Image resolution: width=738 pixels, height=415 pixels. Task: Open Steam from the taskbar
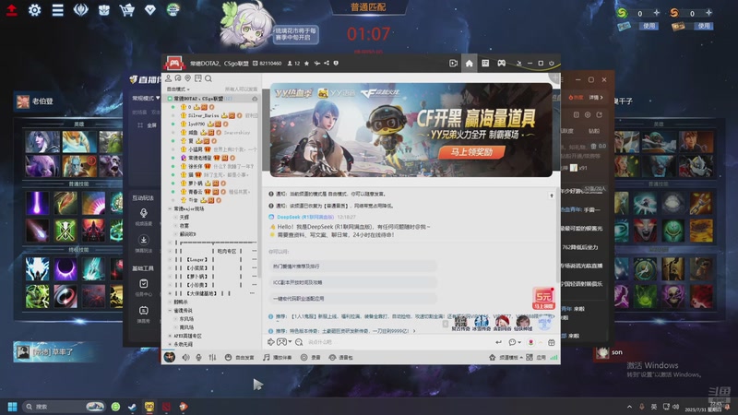pyautogui.click(x=132, y=407)
